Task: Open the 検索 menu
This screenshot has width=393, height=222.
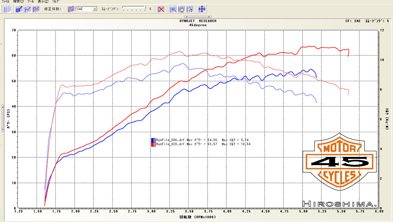Action: click(x=18, y=2)
